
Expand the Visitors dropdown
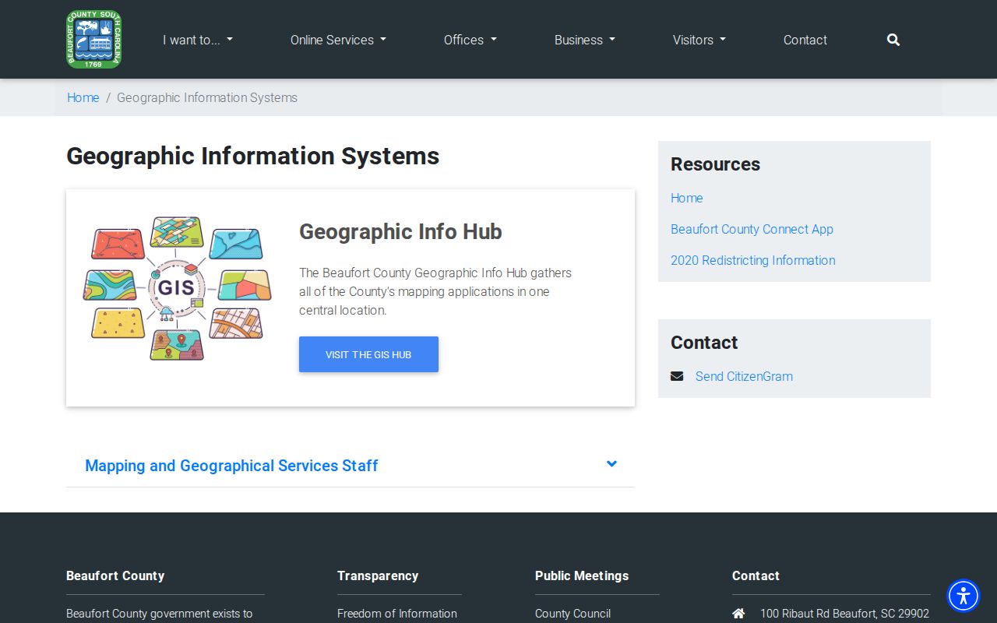point(699,40)
